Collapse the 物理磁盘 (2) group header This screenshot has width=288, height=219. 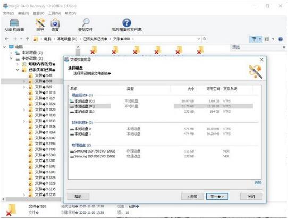pos(81,145)
